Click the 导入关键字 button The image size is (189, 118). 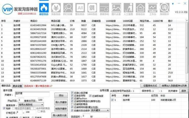click(x=61, y=102)
